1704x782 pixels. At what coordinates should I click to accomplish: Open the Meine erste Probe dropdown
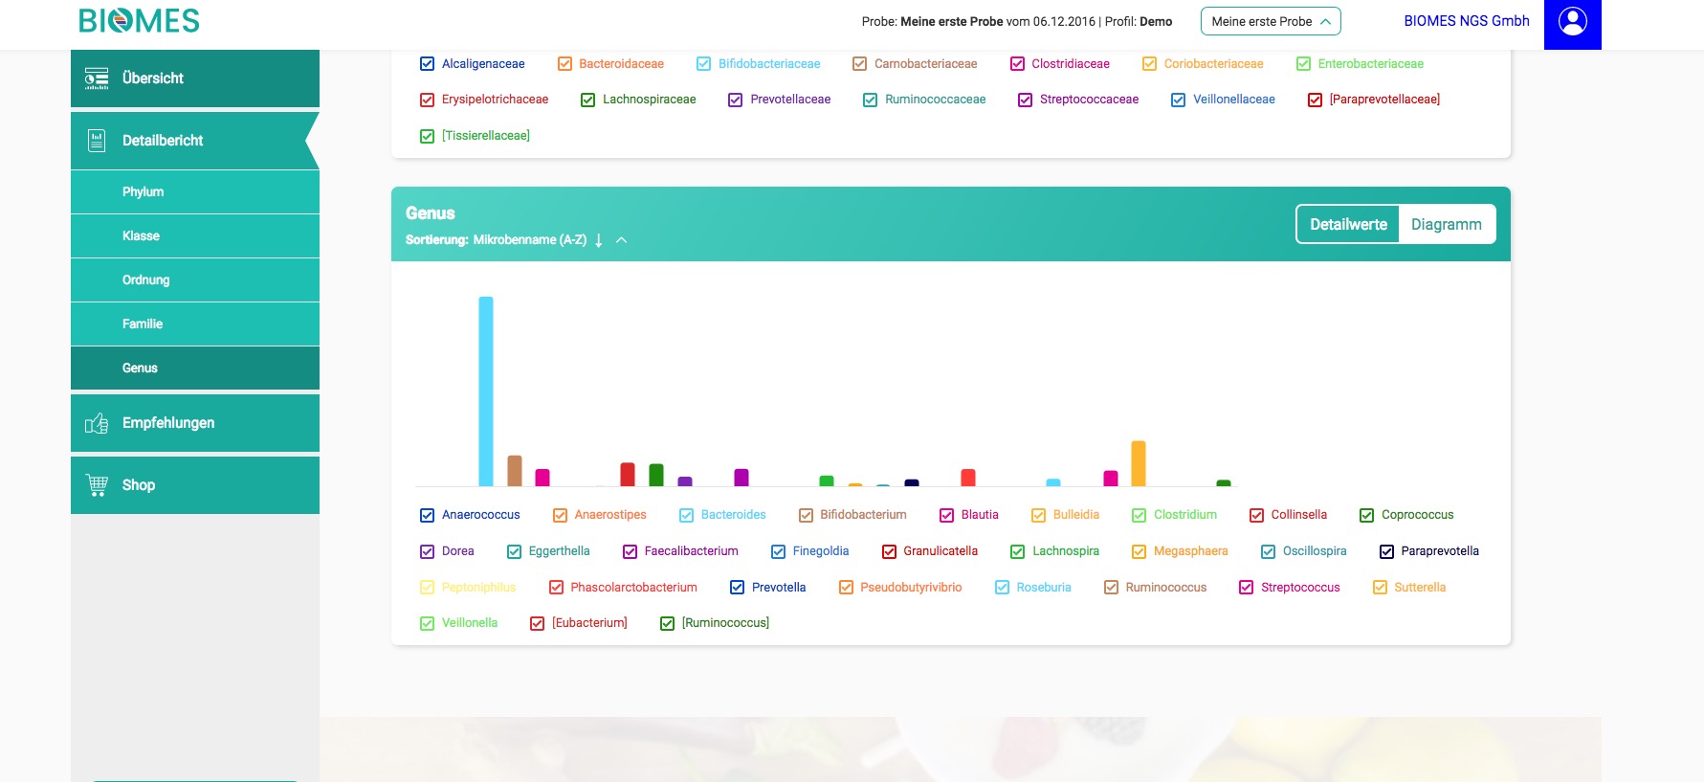[x=1270, y=21]
